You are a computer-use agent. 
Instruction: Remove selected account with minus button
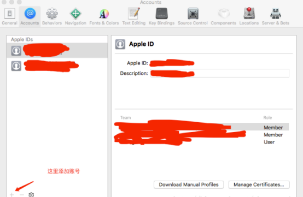pyautogui.click(x=22, y=195)
